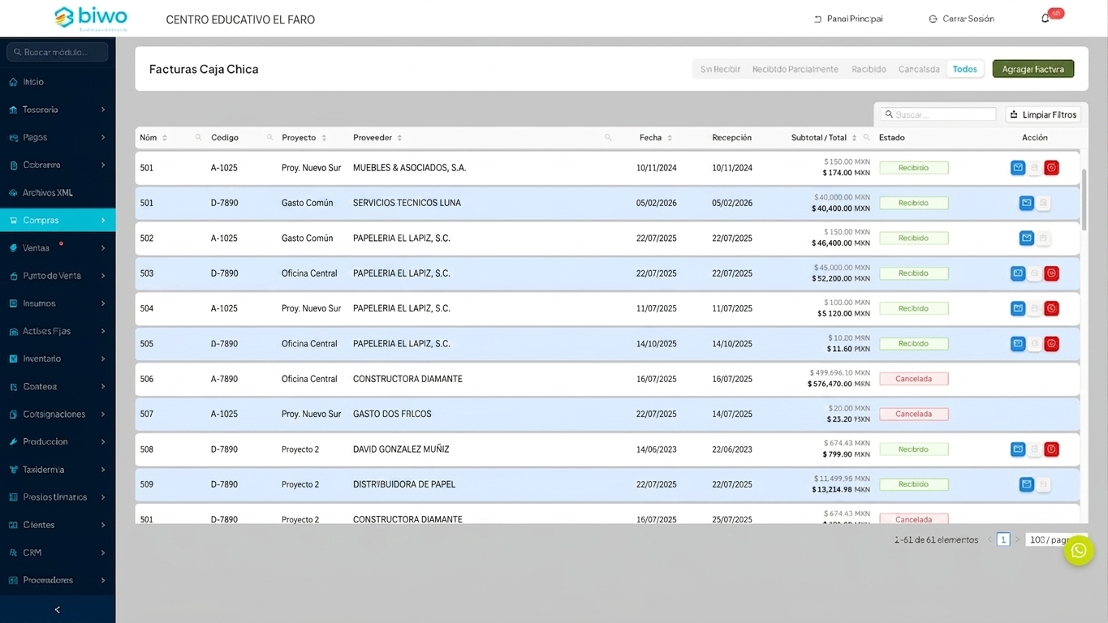Expand the Consignaciones sidebar menu
Viewport: 1108px width, 623px height.
point(58,414)
